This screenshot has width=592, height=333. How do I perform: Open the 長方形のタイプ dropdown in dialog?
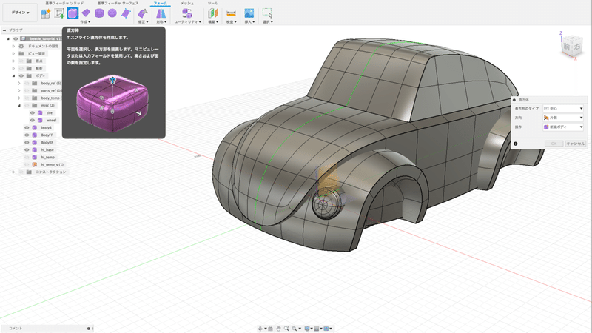[x=563, y=108]
